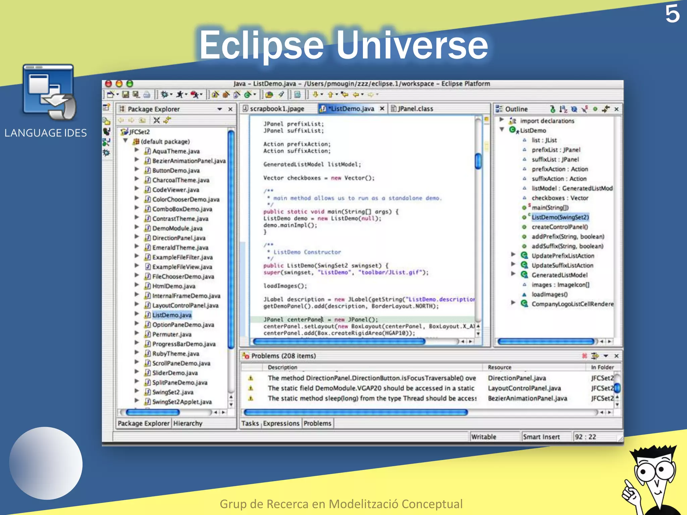
Task: Click the bottom Package Explorer tab button
Action: [144, 423]
